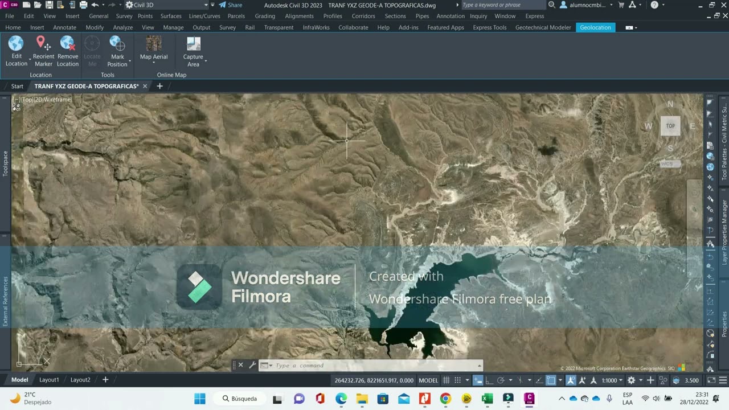Open Google Chrome from the taskbar
729x410 pixels.
pos(445,399)
